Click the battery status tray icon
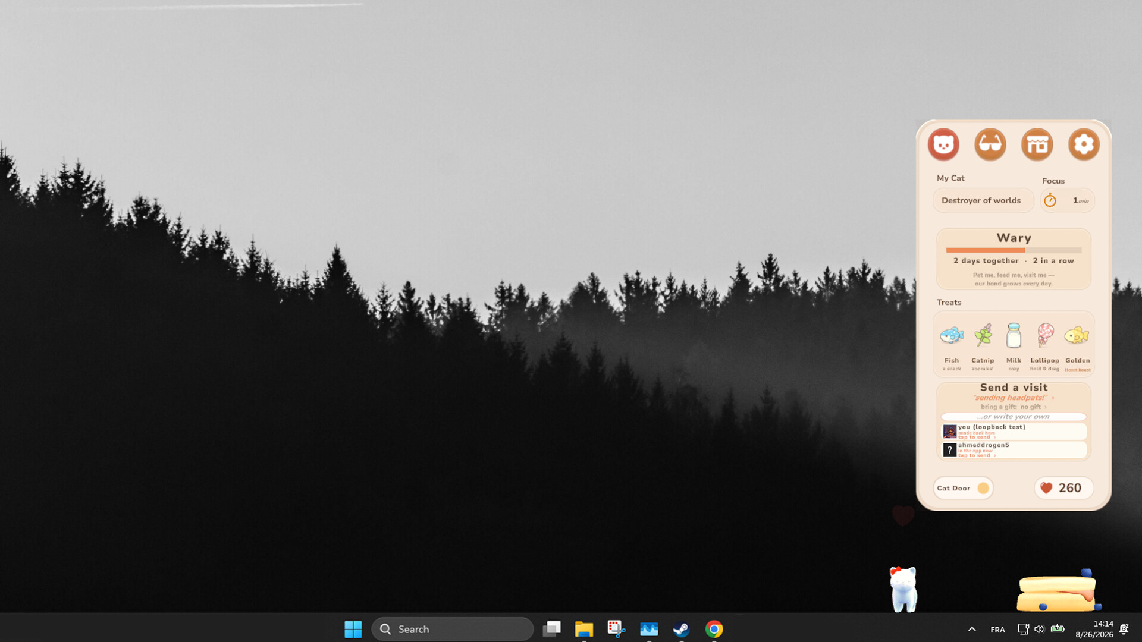1142x642 pixels. coord(1058,628)
